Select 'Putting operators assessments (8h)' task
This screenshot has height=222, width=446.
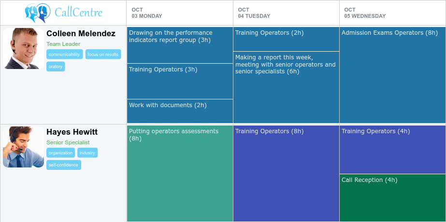click(x=180, y=174)
